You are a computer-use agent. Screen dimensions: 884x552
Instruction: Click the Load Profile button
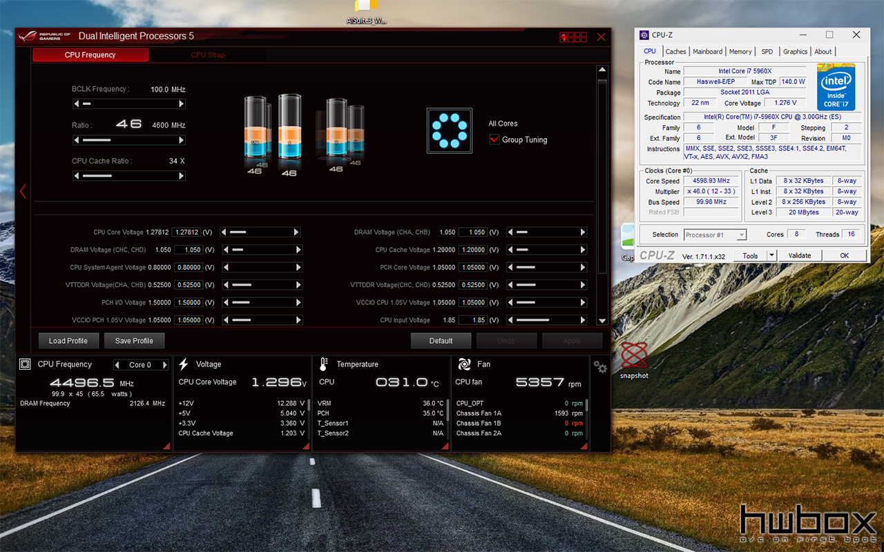coord(68,341)
